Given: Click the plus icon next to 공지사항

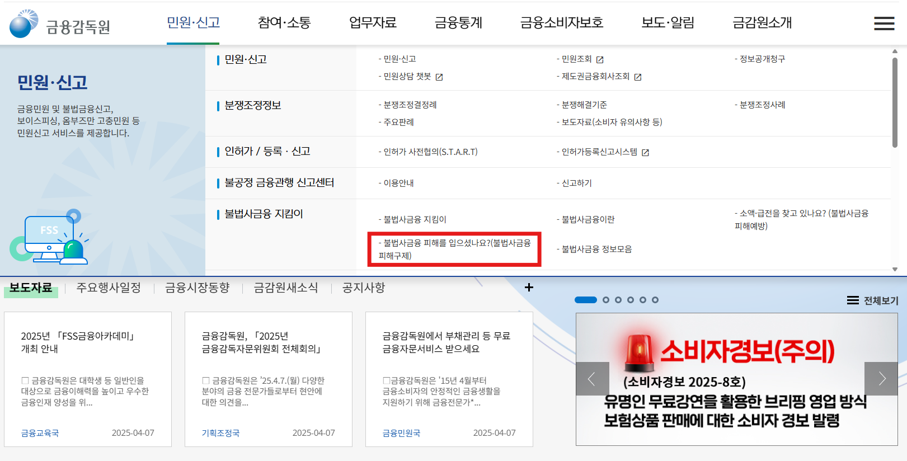Looking at the screenshot, I should 529,287.
